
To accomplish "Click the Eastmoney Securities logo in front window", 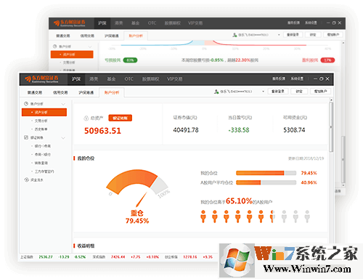I will [41, 79].
